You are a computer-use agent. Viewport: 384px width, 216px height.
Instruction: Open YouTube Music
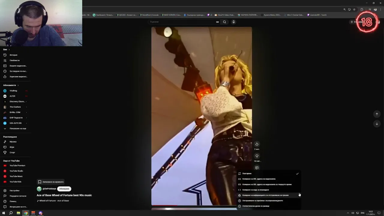[16, 176]
